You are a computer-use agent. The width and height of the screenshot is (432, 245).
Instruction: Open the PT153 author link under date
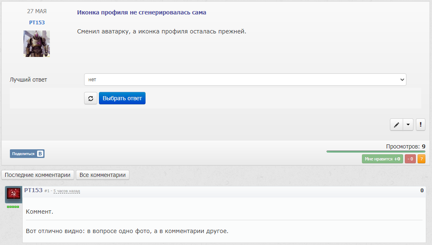tap(37, 23)
